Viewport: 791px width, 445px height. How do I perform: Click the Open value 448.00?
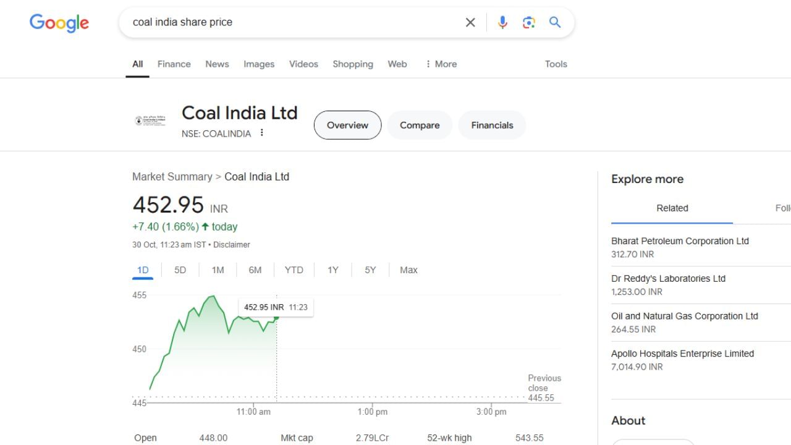pyautogui.click(x=213, y=438)
